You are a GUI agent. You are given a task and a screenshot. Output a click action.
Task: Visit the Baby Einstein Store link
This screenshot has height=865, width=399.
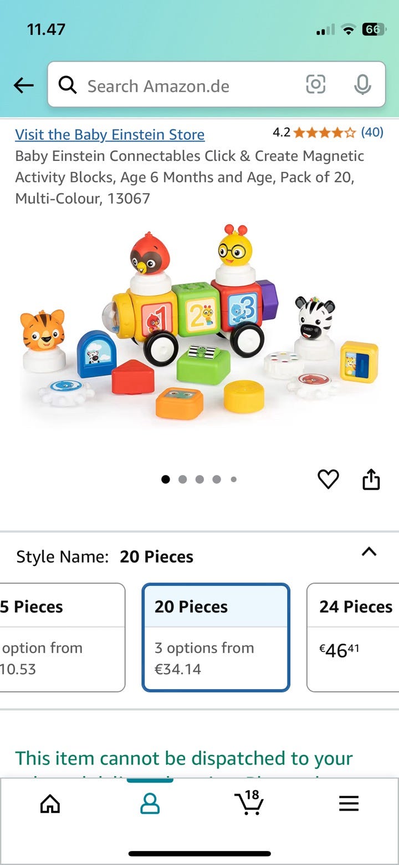tap(110, 135)
